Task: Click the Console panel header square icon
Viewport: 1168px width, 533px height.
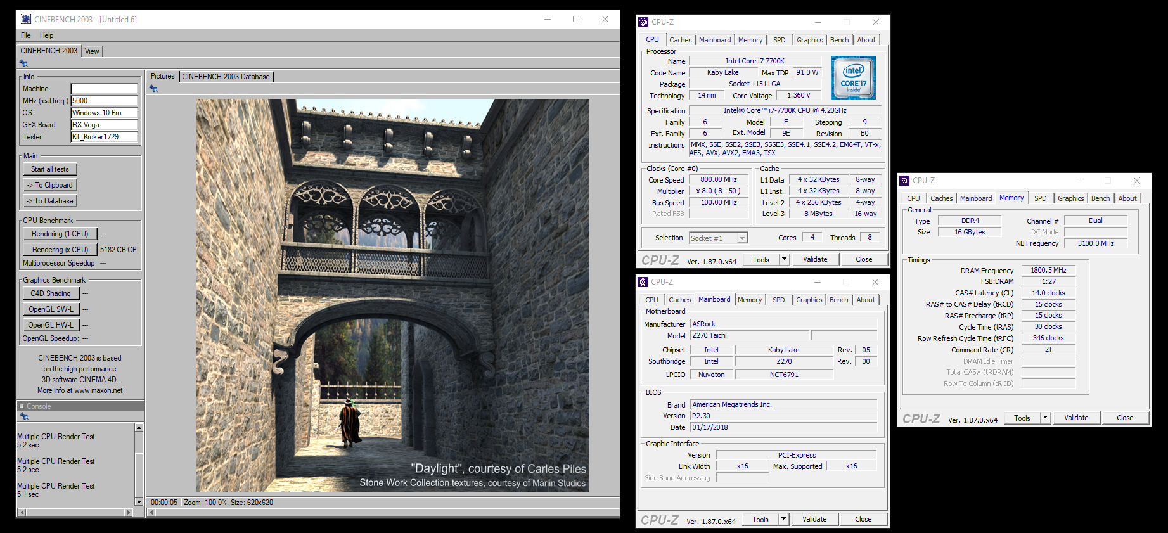Action: click(x=22, y=406)
